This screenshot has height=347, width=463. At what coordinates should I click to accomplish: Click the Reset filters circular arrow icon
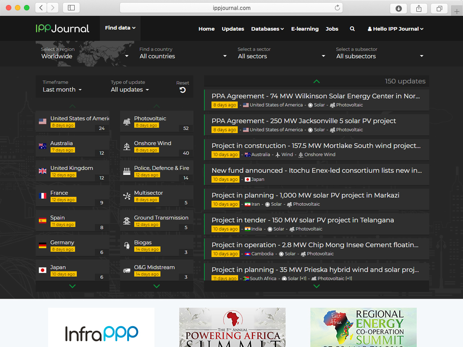(182, 90)
